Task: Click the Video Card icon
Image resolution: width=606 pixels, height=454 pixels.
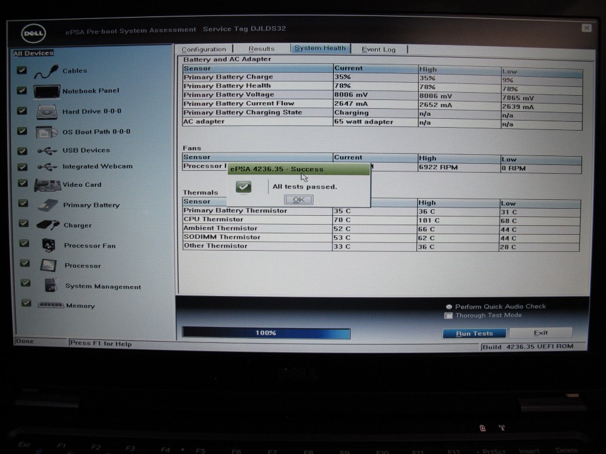Action: (47, 185)
